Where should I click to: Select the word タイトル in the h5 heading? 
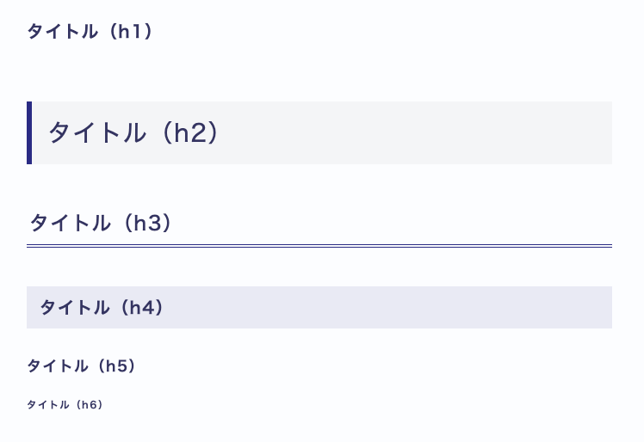pos(58,365)
